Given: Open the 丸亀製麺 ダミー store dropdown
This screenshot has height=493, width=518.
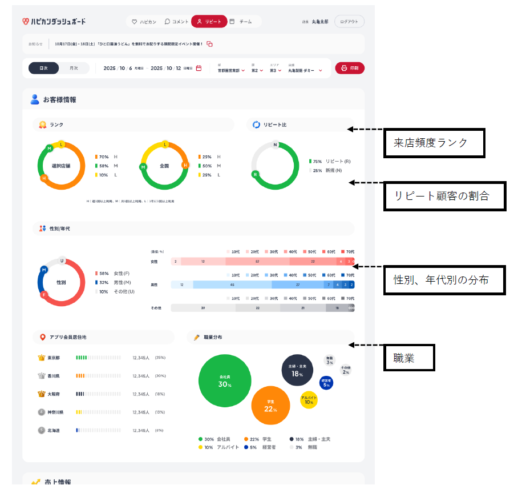Looking at the screenshot, I should pos(305,71).
